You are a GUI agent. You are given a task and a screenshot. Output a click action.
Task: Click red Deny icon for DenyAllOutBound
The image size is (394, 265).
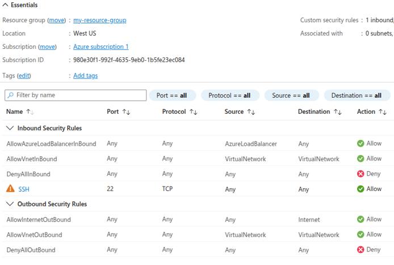pyautogui.click(x=361, y=250)
